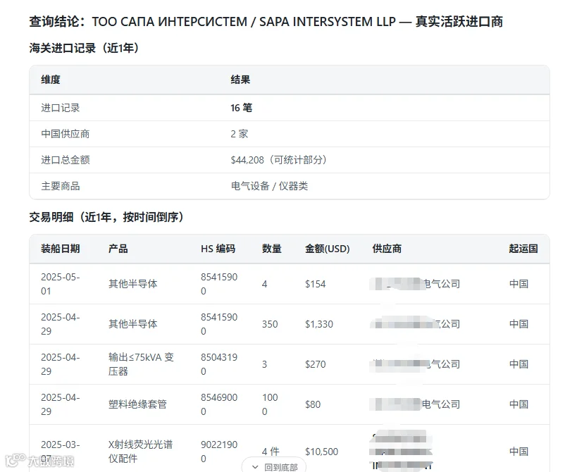
Task: Select the 输出≤75kVA 变压器 product cell
Action: pos(141,364)
